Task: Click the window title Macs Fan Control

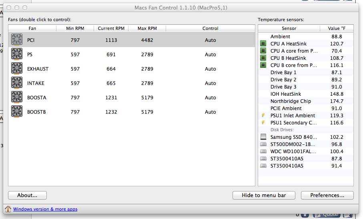Action: pyautogui.click(x=181, y=8)
